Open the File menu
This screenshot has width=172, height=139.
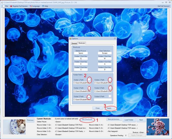click(5, 6)
